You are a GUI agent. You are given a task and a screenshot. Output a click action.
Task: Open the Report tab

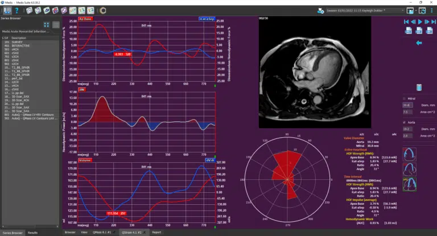pos(156,232)
